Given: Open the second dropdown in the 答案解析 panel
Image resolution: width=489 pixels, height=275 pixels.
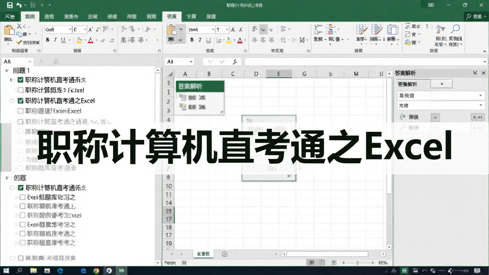Looking at the screenshot, I should click(441, 106).
